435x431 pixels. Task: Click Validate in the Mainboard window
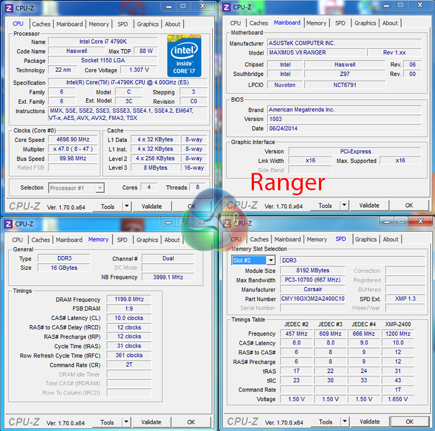369,205
